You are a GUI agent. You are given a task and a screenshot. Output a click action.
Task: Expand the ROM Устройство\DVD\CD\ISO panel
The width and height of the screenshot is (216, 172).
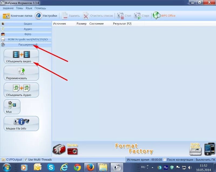point(26,39)
